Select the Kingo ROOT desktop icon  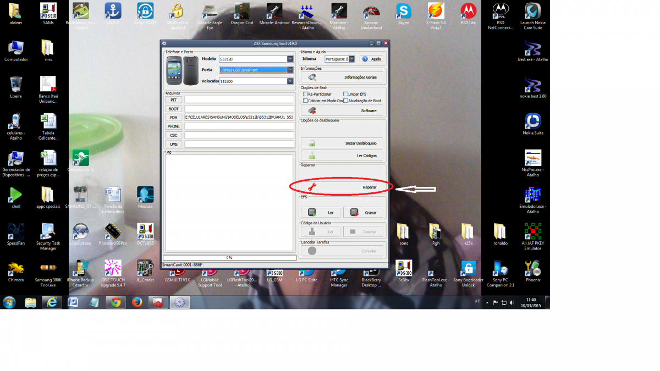point(145,15)
